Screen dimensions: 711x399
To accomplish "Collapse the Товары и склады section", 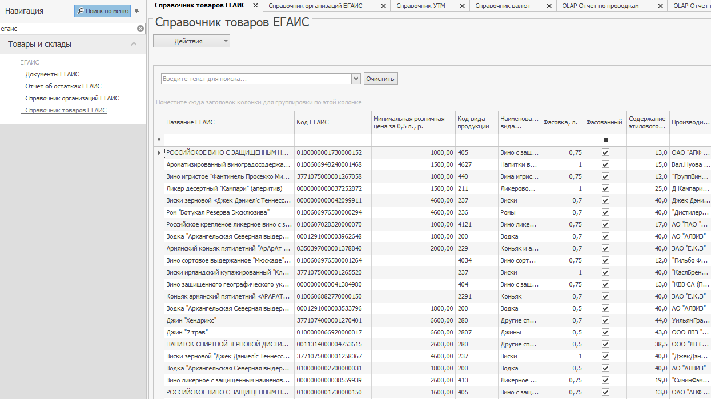I will coord(135,43).
